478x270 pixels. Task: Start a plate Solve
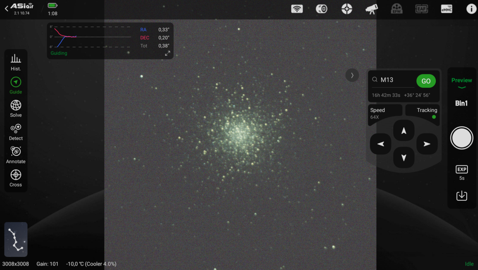click(16, 108)
